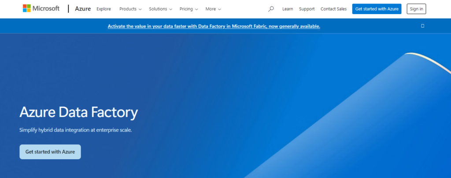Click the Azure Data Factory heading
Screen dimensions: 451x178
(78, 113)
